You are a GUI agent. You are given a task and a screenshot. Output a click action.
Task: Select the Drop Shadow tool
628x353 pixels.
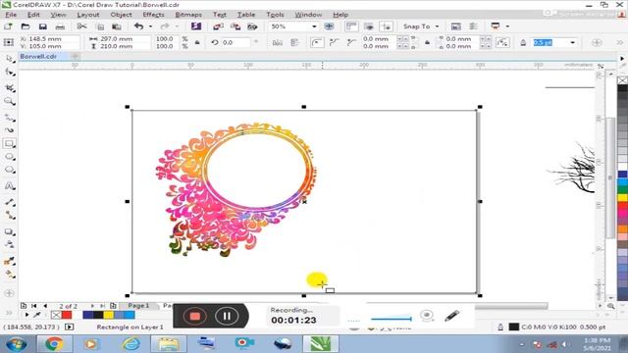pyautogui.click(x=10, y=232)
